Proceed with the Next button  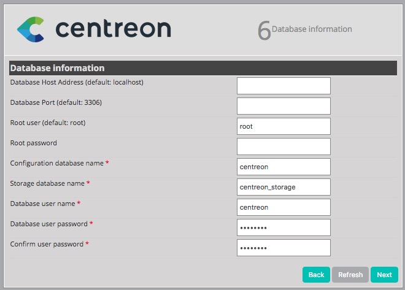(x=384, y=275)
